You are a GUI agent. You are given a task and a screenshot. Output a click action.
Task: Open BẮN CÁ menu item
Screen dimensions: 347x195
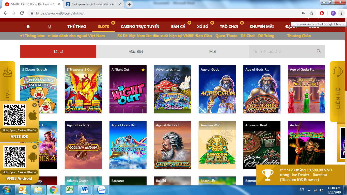pyautogui.click(x=178, y=26)
